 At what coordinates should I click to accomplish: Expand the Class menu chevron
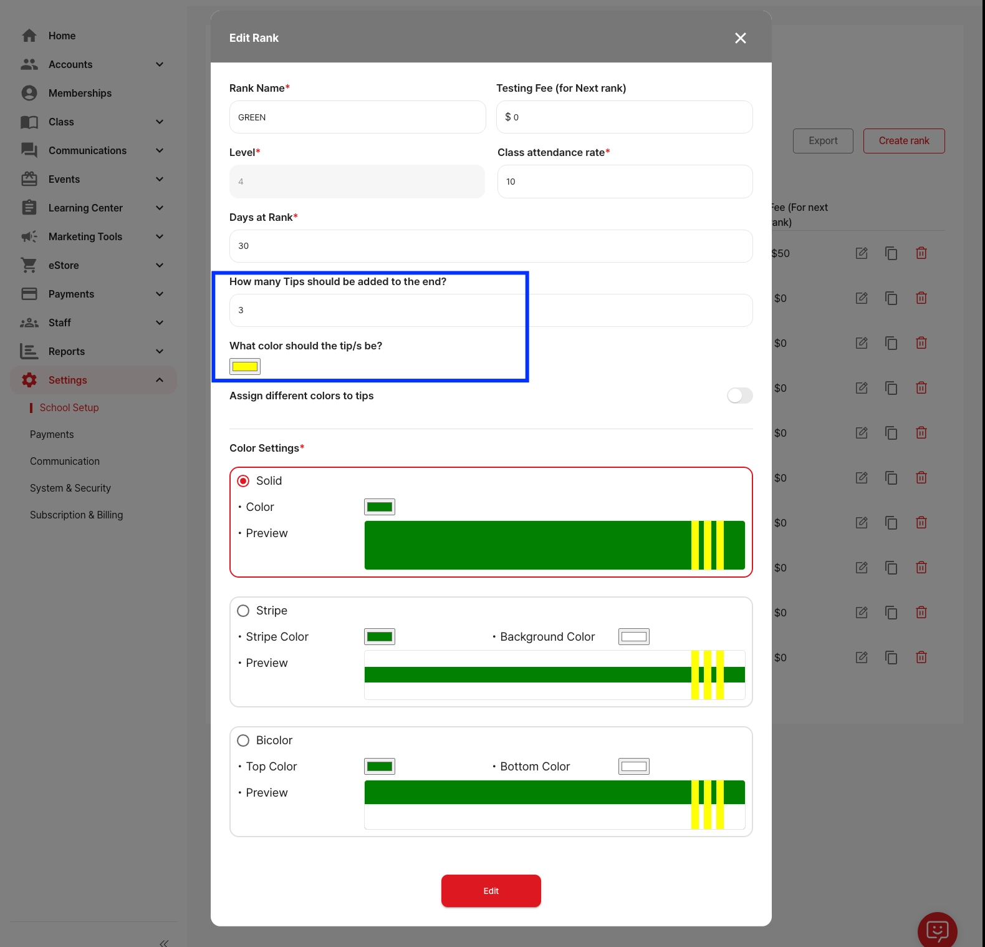[160, 122]
